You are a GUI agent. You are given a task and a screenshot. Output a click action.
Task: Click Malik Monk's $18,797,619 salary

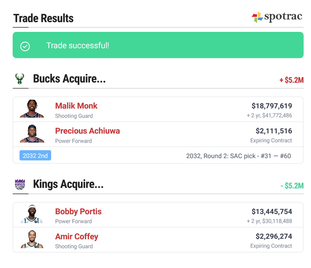click(x=272, y=106)
